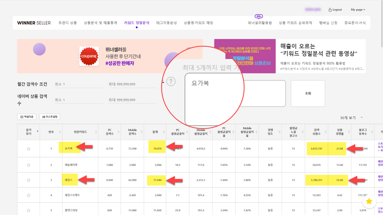This screenshot has width=383, height=215.
Task: Open the 멤버십 신청 page
Action: point(328,23)
